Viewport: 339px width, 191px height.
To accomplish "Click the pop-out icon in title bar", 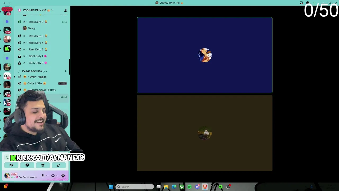I will (x=301, y=3).
